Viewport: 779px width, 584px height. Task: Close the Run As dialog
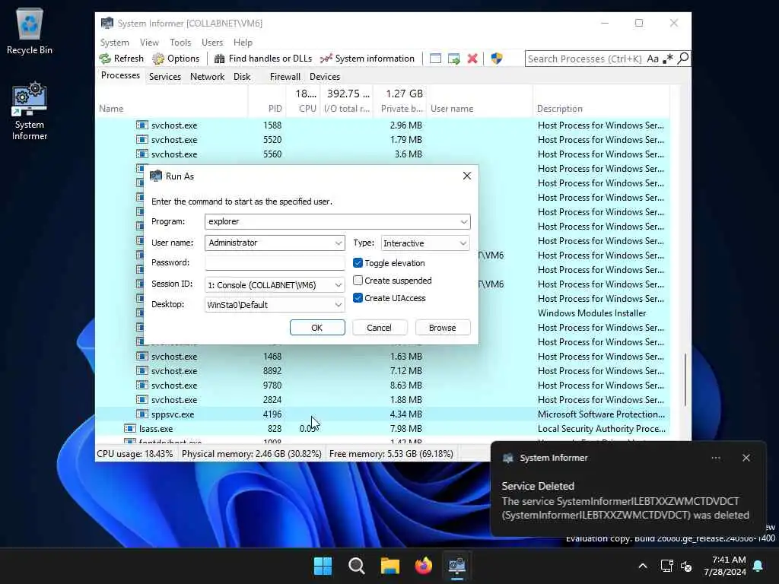click(467, 176)
